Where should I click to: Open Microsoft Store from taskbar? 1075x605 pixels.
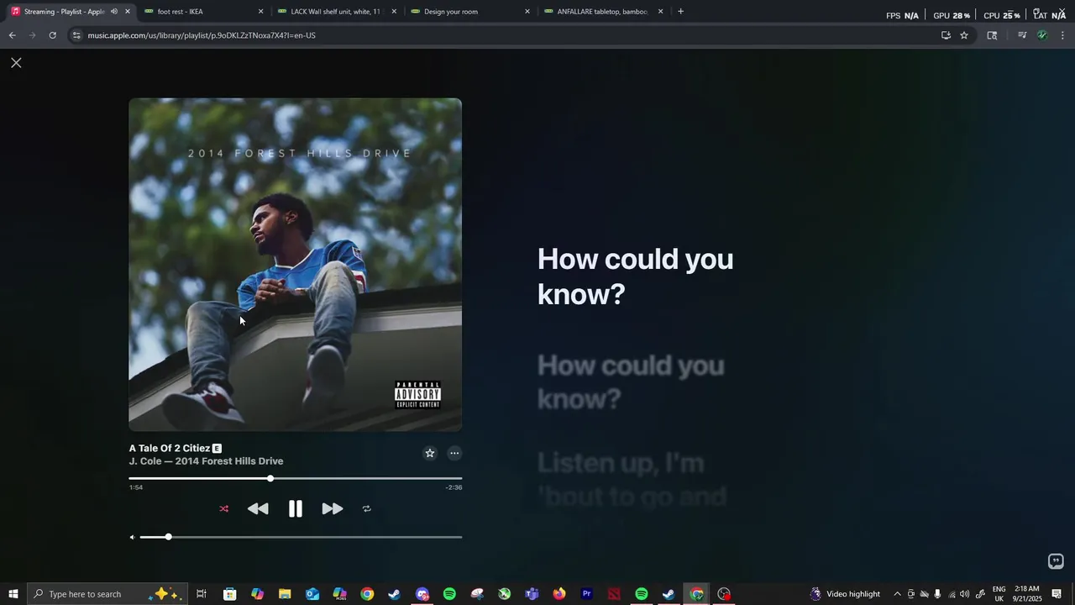(x=229, y=594)
